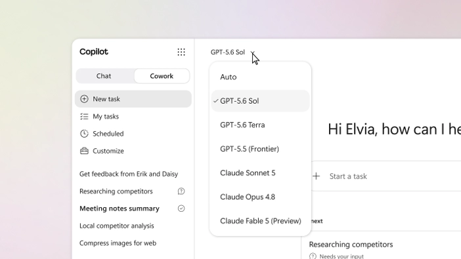Switch to the Chat tab
The image size is (461, 259).
pos(104,76)
